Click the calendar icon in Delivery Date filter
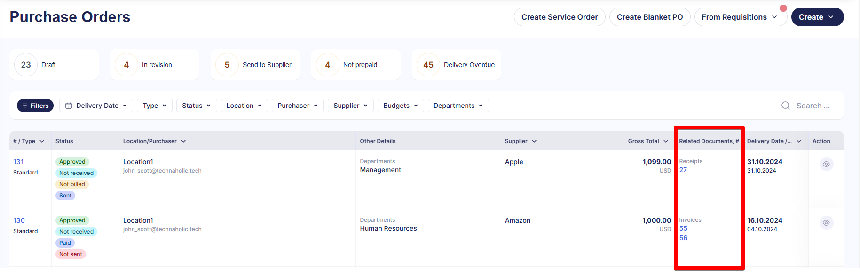Image resolution: width=860 pixels, height=272 pixels. 69,106
